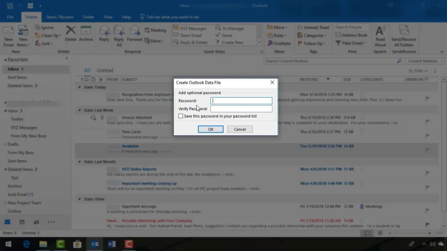
Task: Select the Reply & Delete quick step
Action: pos(190,42)
